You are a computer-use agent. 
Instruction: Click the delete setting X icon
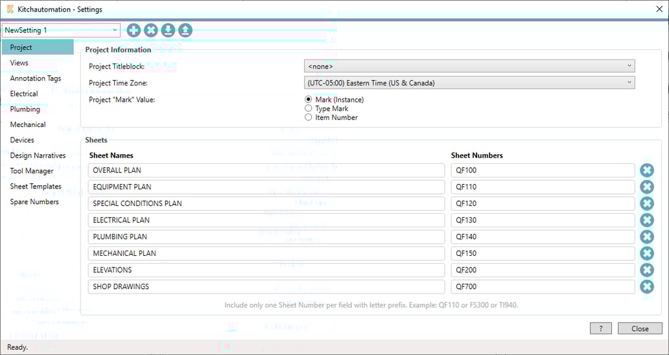coord(151,30)
